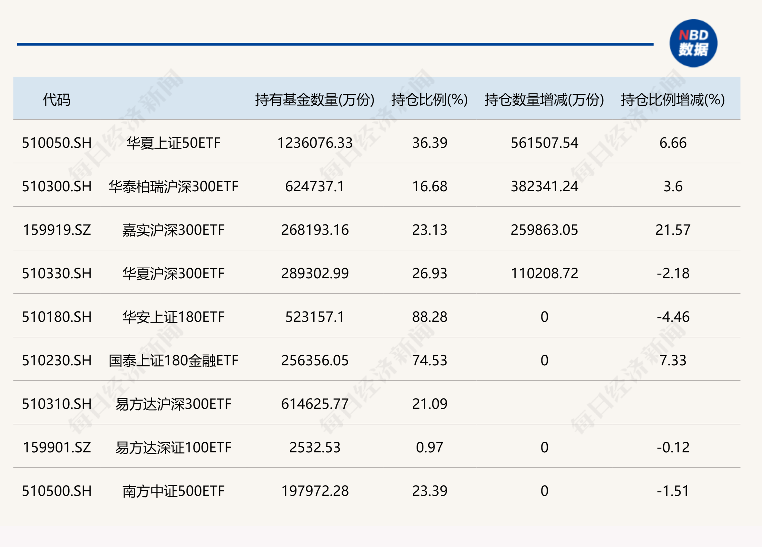The height and width of the screenshot is (547, 762).
Task: Click the value 197972.28
Action: pyautogui.click(x=315, y=491)
